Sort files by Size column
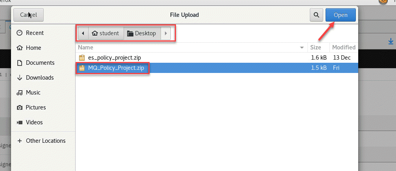The height and width of the screenshot is (171, 396). coord(316,47)
